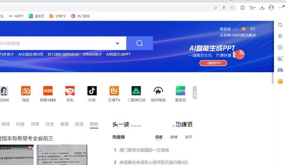This screenshot has height=165, width=286.
Task: Open the 淘宝 site icon
Action: 26,91
